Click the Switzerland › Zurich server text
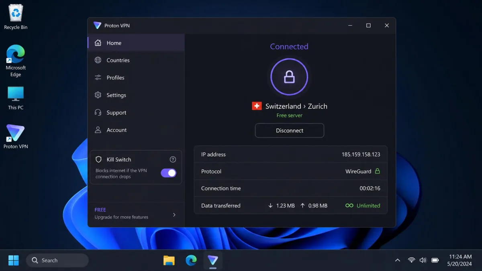The height and width of the screenshot is (271, 482). [x=296, y=106]
